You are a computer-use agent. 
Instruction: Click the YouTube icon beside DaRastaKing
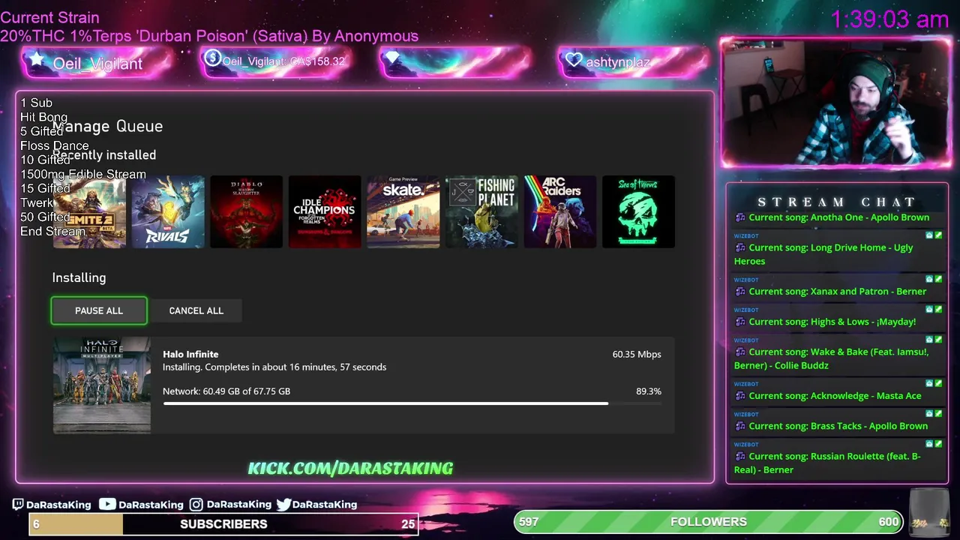click(x=107, y=504)
